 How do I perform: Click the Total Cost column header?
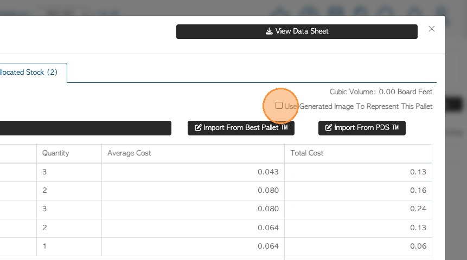click(x=307, y=153)
